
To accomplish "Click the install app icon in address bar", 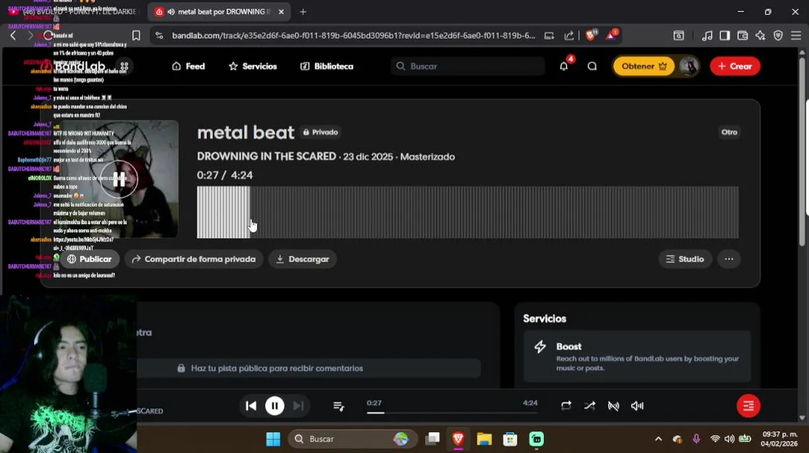I will [549, 36].
